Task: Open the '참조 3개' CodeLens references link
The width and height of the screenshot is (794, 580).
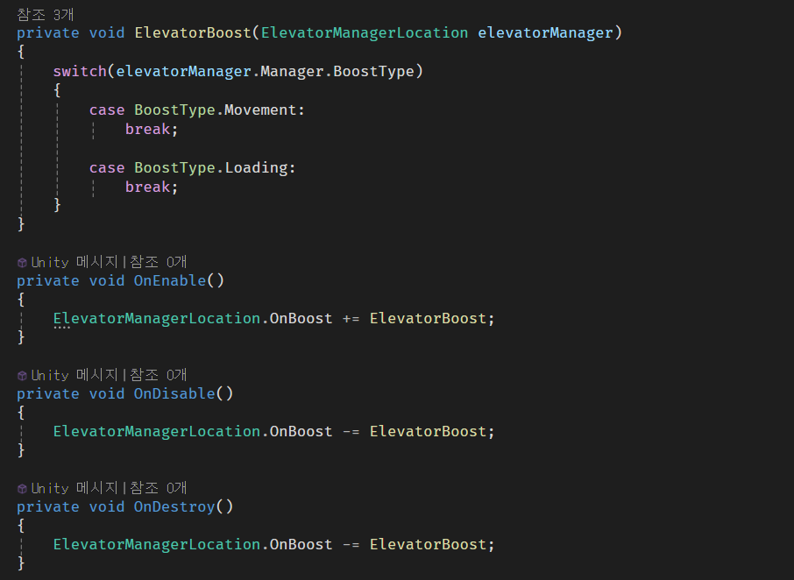Action: pos(46,15)
